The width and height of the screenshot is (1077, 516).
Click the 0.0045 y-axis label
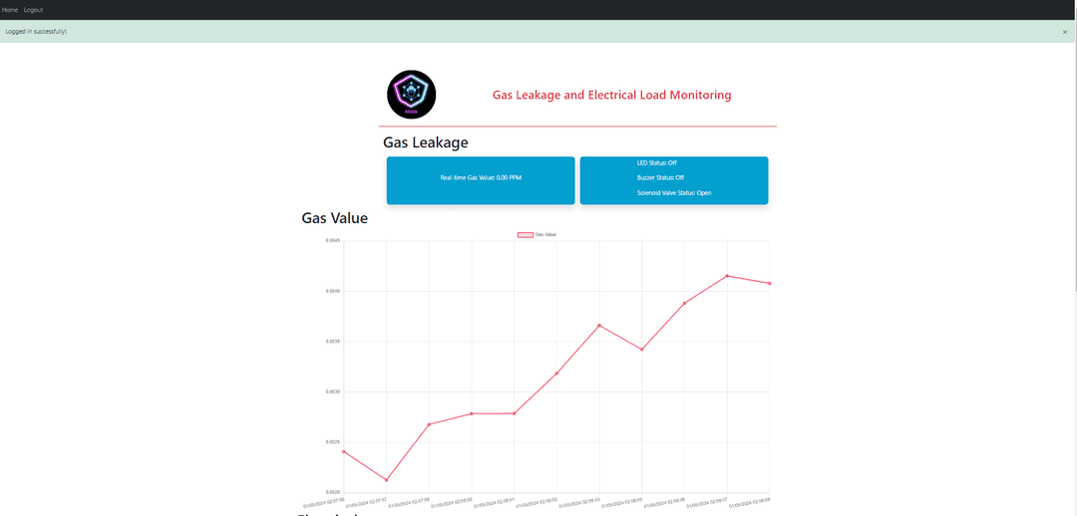point(332,241)
